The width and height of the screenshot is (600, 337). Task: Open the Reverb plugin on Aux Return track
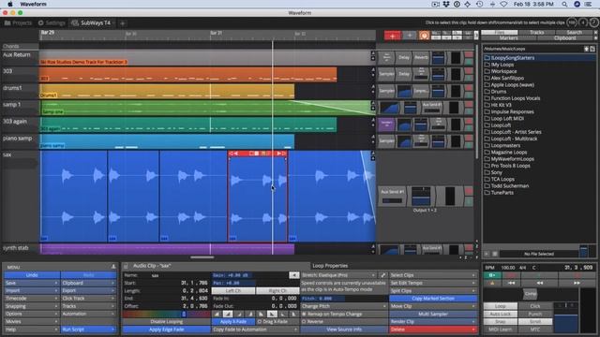[x=421, y=57]
